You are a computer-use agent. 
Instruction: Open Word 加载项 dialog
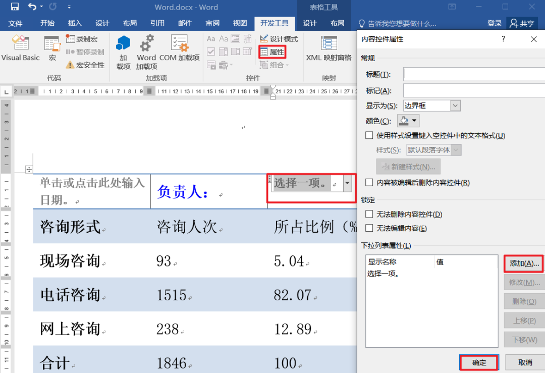pyautogui.click(x=146, y=52)
